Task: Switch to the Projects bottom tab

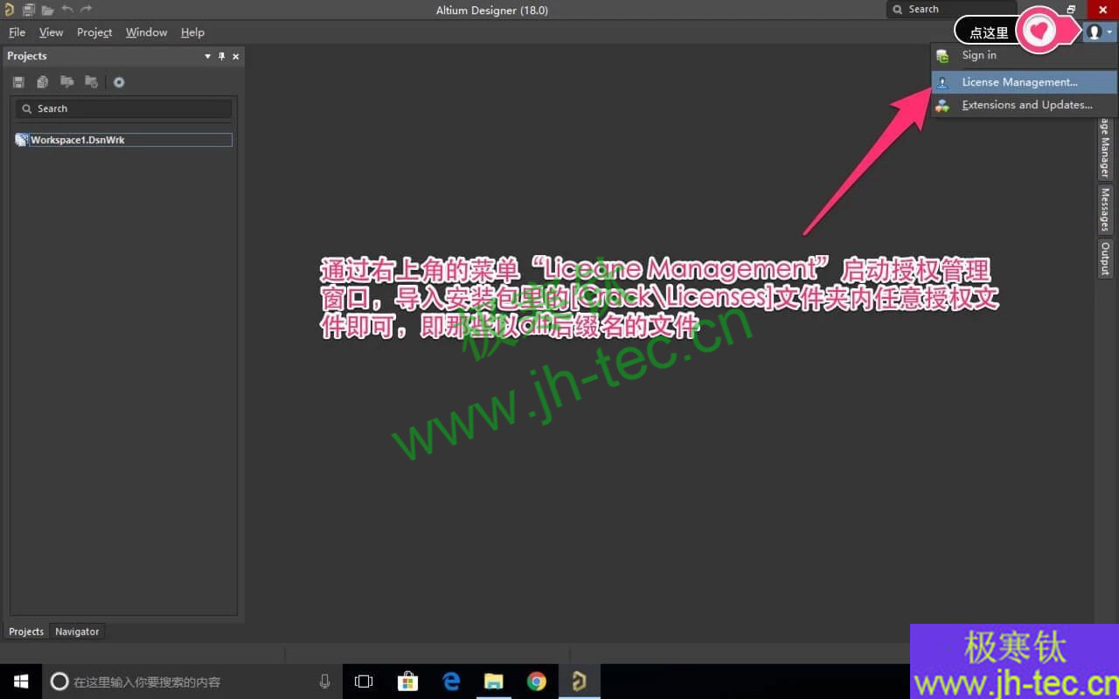Action: [26, 632]
